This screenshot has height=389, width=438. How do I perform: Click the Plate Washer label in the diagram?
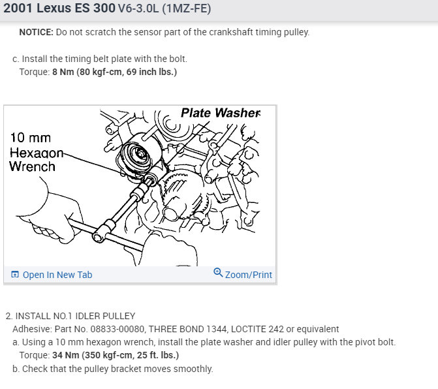pyautogui.click(x=221, y=113)
